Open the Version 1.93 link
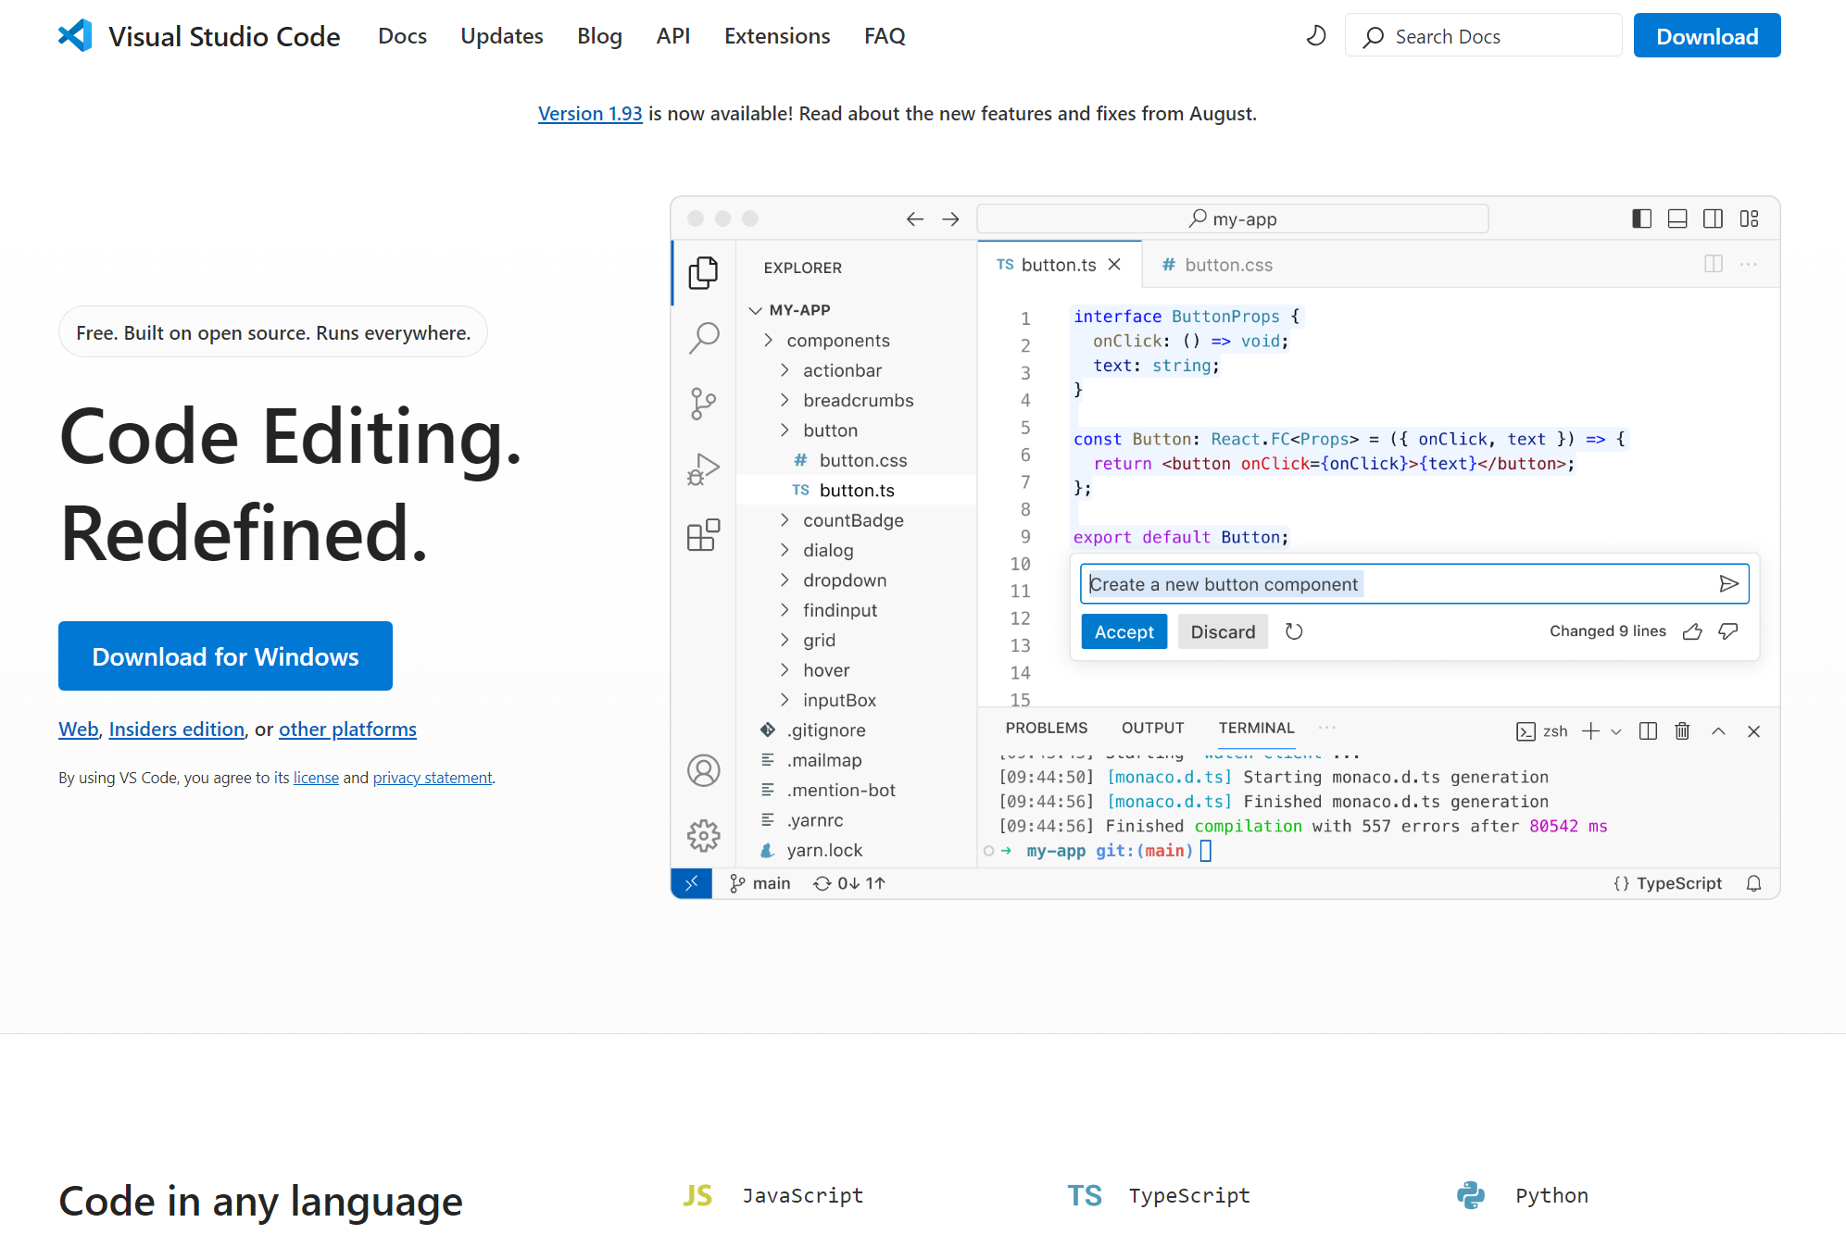The image size is (1846, 1235). click(x=590, y=114)
